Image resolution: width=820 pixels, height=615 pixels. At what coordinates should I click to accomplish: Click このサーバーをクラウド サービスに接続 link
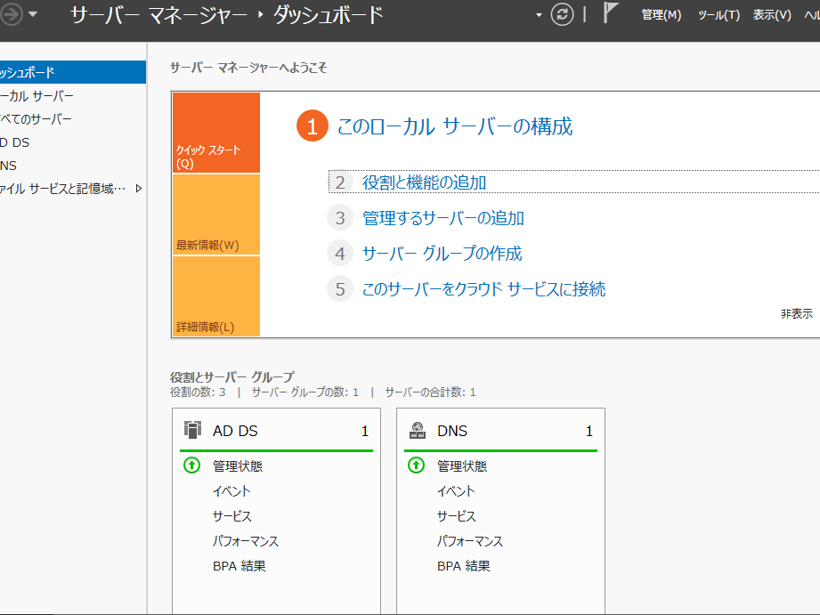pyautogui.click(x=483, y=289)
